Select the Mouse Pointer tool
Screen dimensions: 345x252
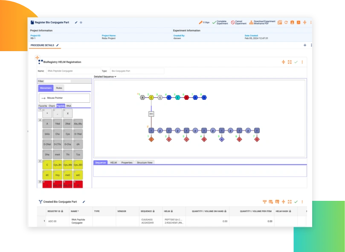pyautogui.click(x=55, y=98)
